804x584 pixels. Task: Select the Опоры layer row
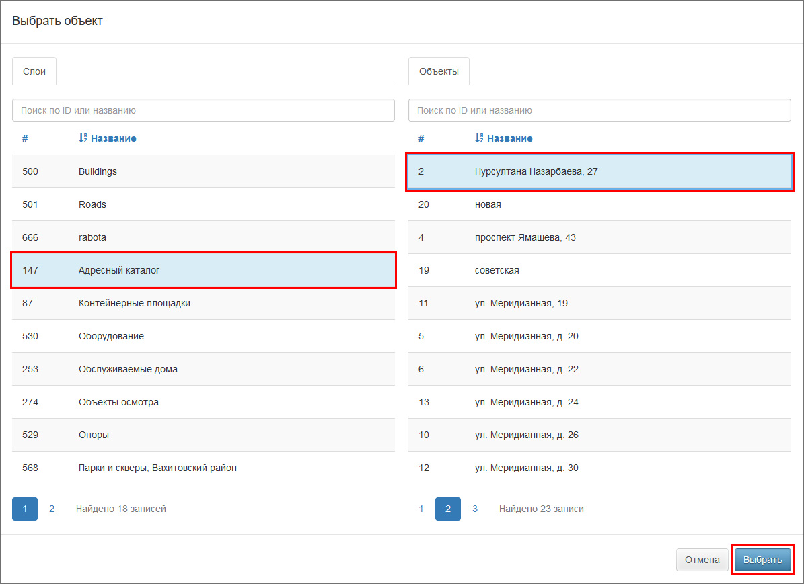tap(203, 435)
